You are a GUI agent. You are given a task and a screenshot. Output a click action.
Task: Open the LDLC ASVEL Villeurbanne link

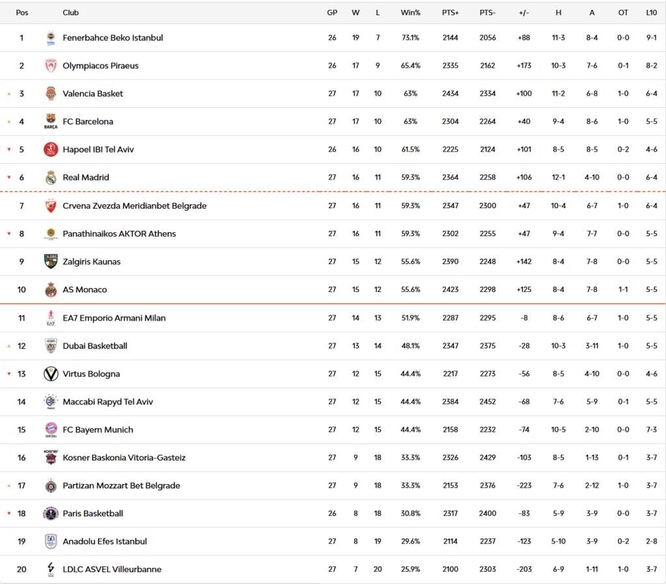tap(112, 570)
